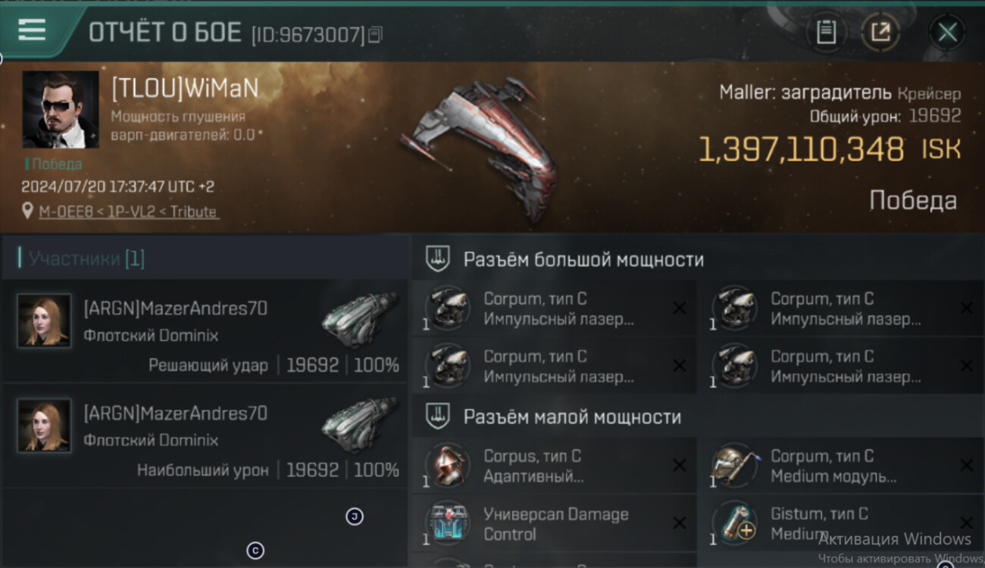Viewport: 985px width, 568px height.
Task: Click the Corpum Medium модуль item icon
Action: 734,465
